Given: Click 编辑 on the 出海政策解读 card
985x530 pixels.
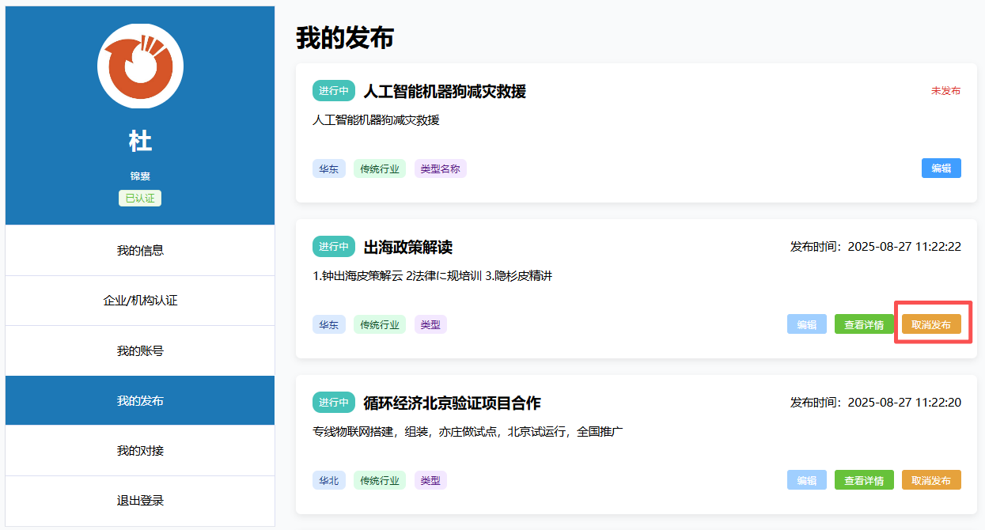Looking at the screenshot, I should click(806, 324).
